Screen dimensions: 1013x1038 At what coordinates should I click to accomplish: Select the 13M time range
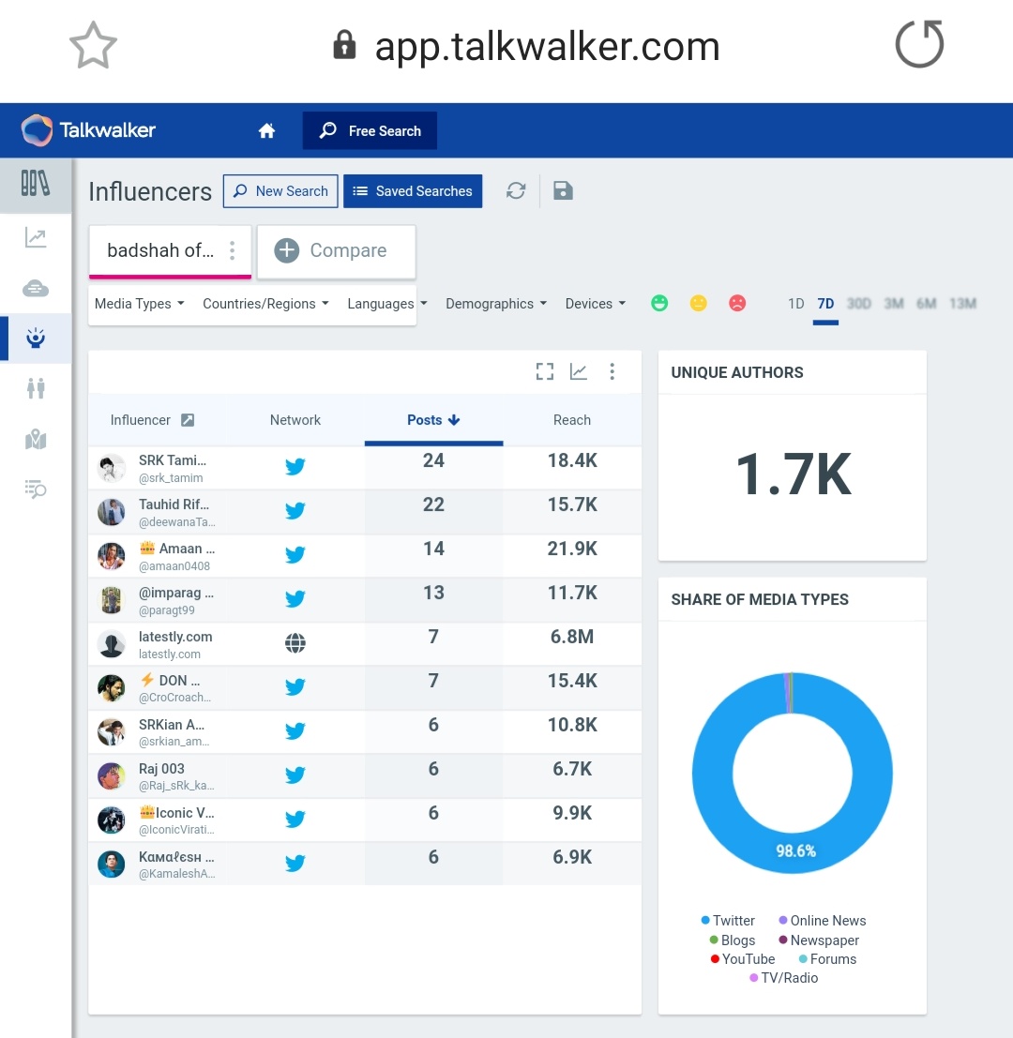coord(962,303)
